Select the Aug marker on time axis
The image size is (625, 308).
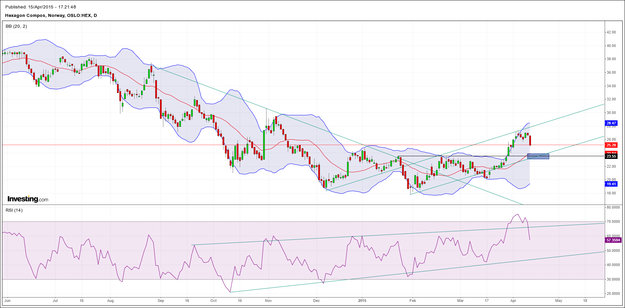(x=110, y=300)
